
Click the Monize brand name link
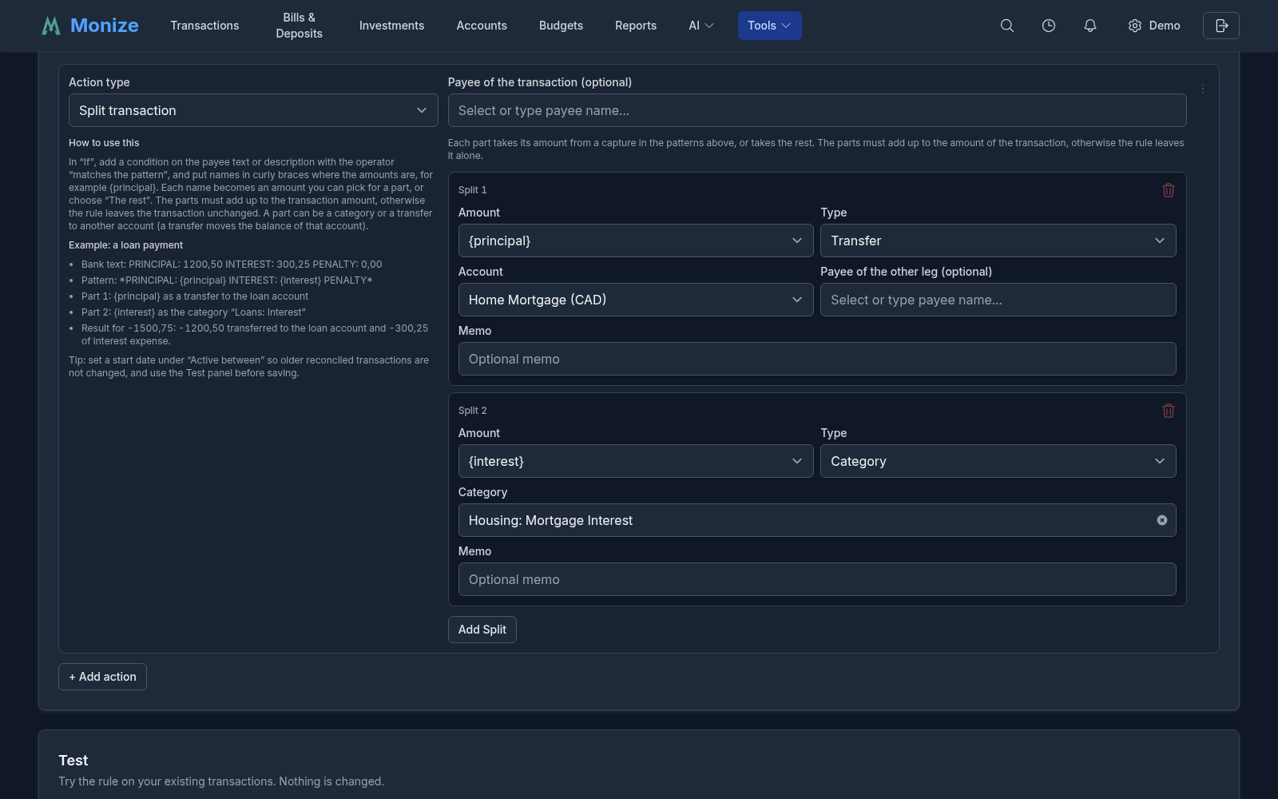(105, 26)
